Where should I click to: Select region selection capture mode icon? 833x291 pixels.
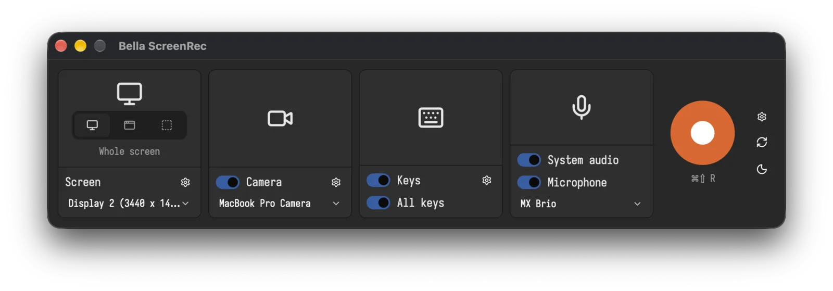click(x=167, y=125)
